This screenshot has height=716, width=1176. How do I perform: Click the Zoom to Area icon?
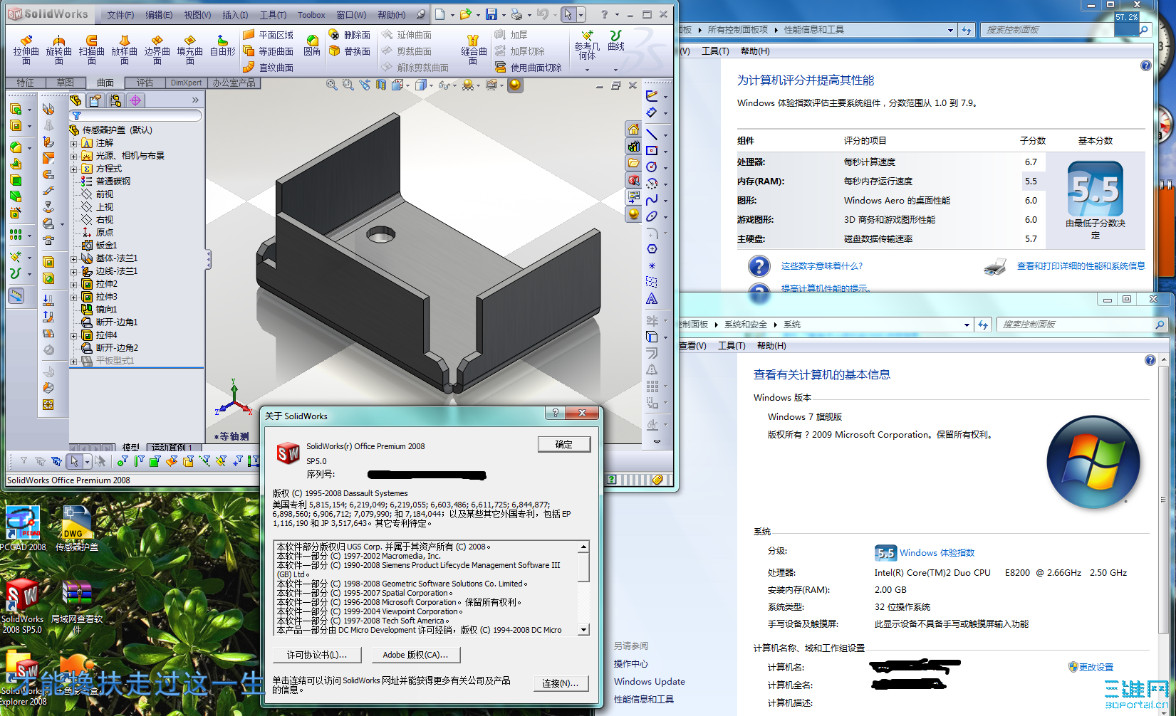pos(348,85)
